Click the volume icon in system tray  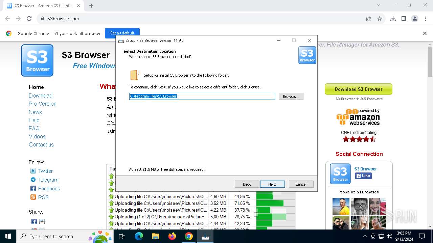[389, 236]
